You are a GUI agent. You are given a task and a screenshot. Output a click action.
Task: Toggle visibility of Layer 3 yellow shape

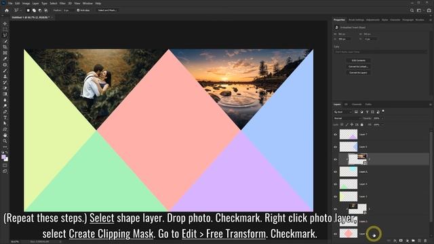click(335, 197)
